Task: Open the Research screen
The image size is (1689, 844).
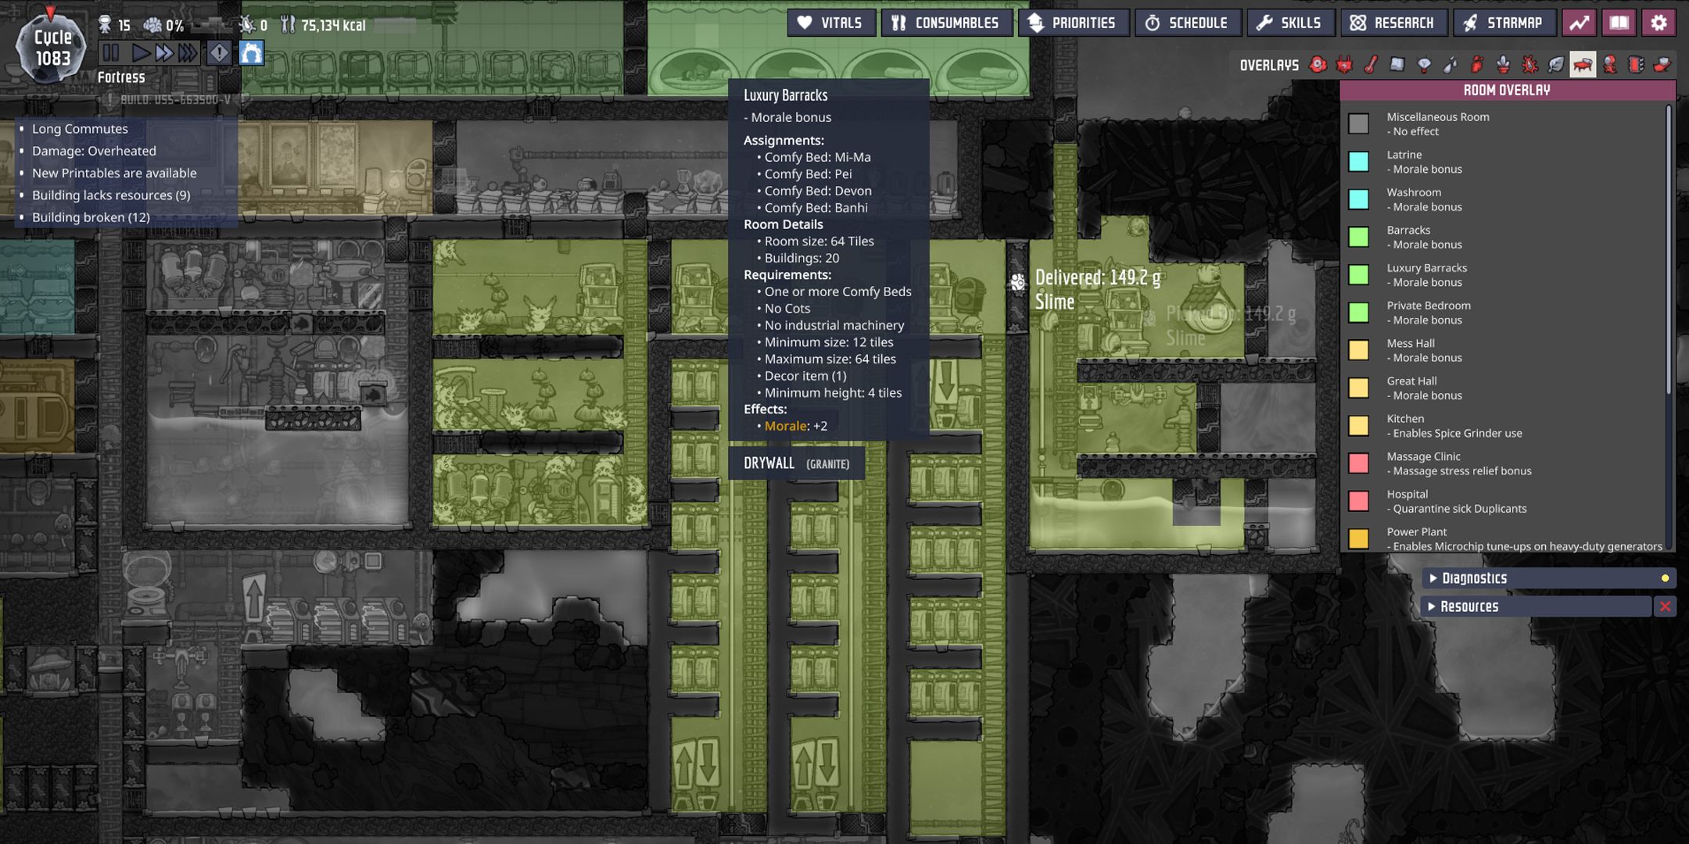Action: coord(1393,23)
